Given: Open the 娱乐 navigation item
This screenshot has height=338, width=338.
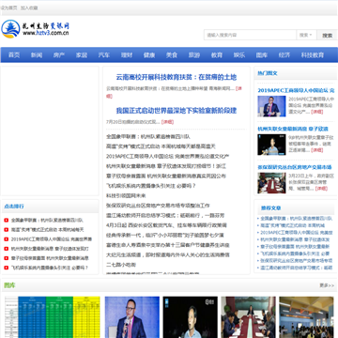Looking at the screenshot, I should click(239, 55).
